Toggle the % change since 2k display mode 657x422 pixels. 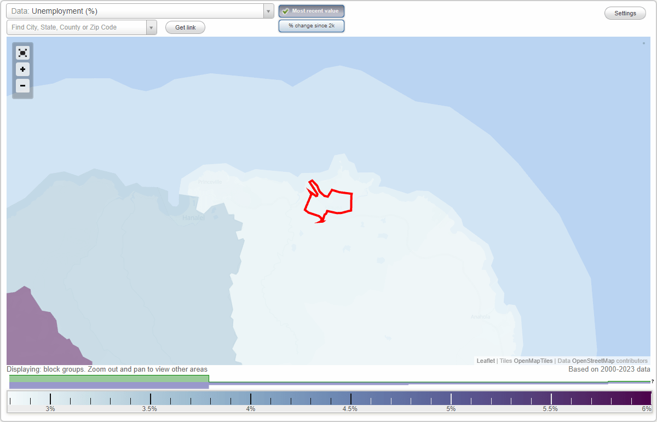[312, 26]
